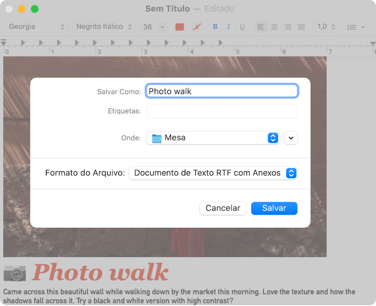Align text to the right
The image size is (376, 306).
pyautogui.click(x=288, y=27)
